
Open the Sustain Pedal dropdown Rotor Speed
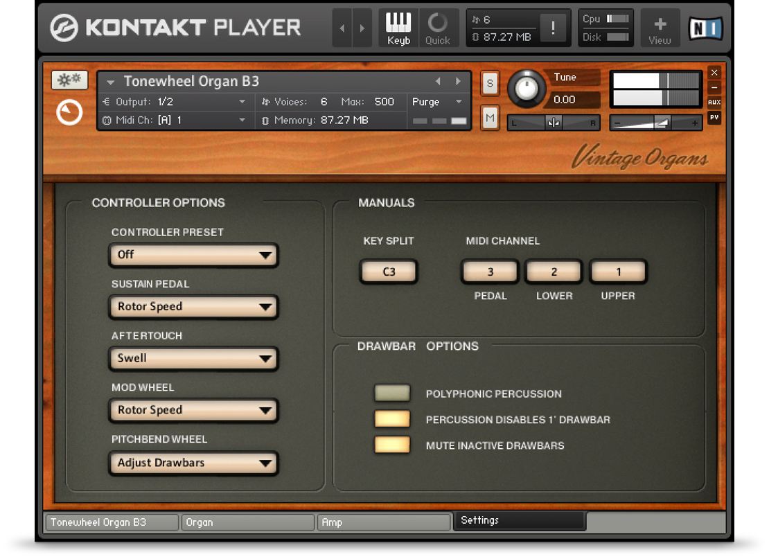(194, 307)
